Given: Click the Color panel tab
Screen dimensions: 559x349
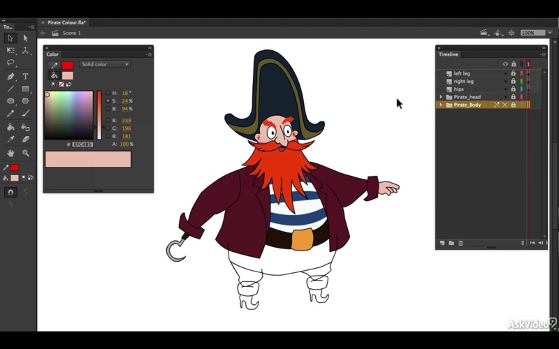Looking at the screenshot, I should point(52,54).
